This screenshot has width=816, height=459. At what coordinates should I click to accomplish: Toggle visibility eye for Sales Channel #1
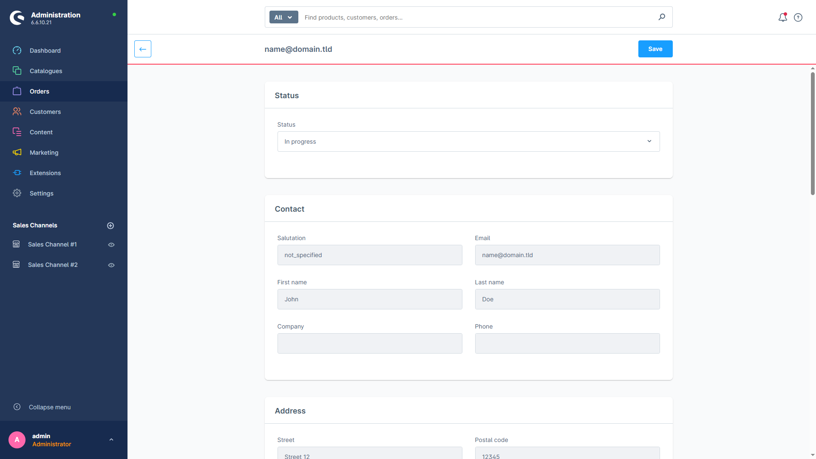click(x=111, y=245)
